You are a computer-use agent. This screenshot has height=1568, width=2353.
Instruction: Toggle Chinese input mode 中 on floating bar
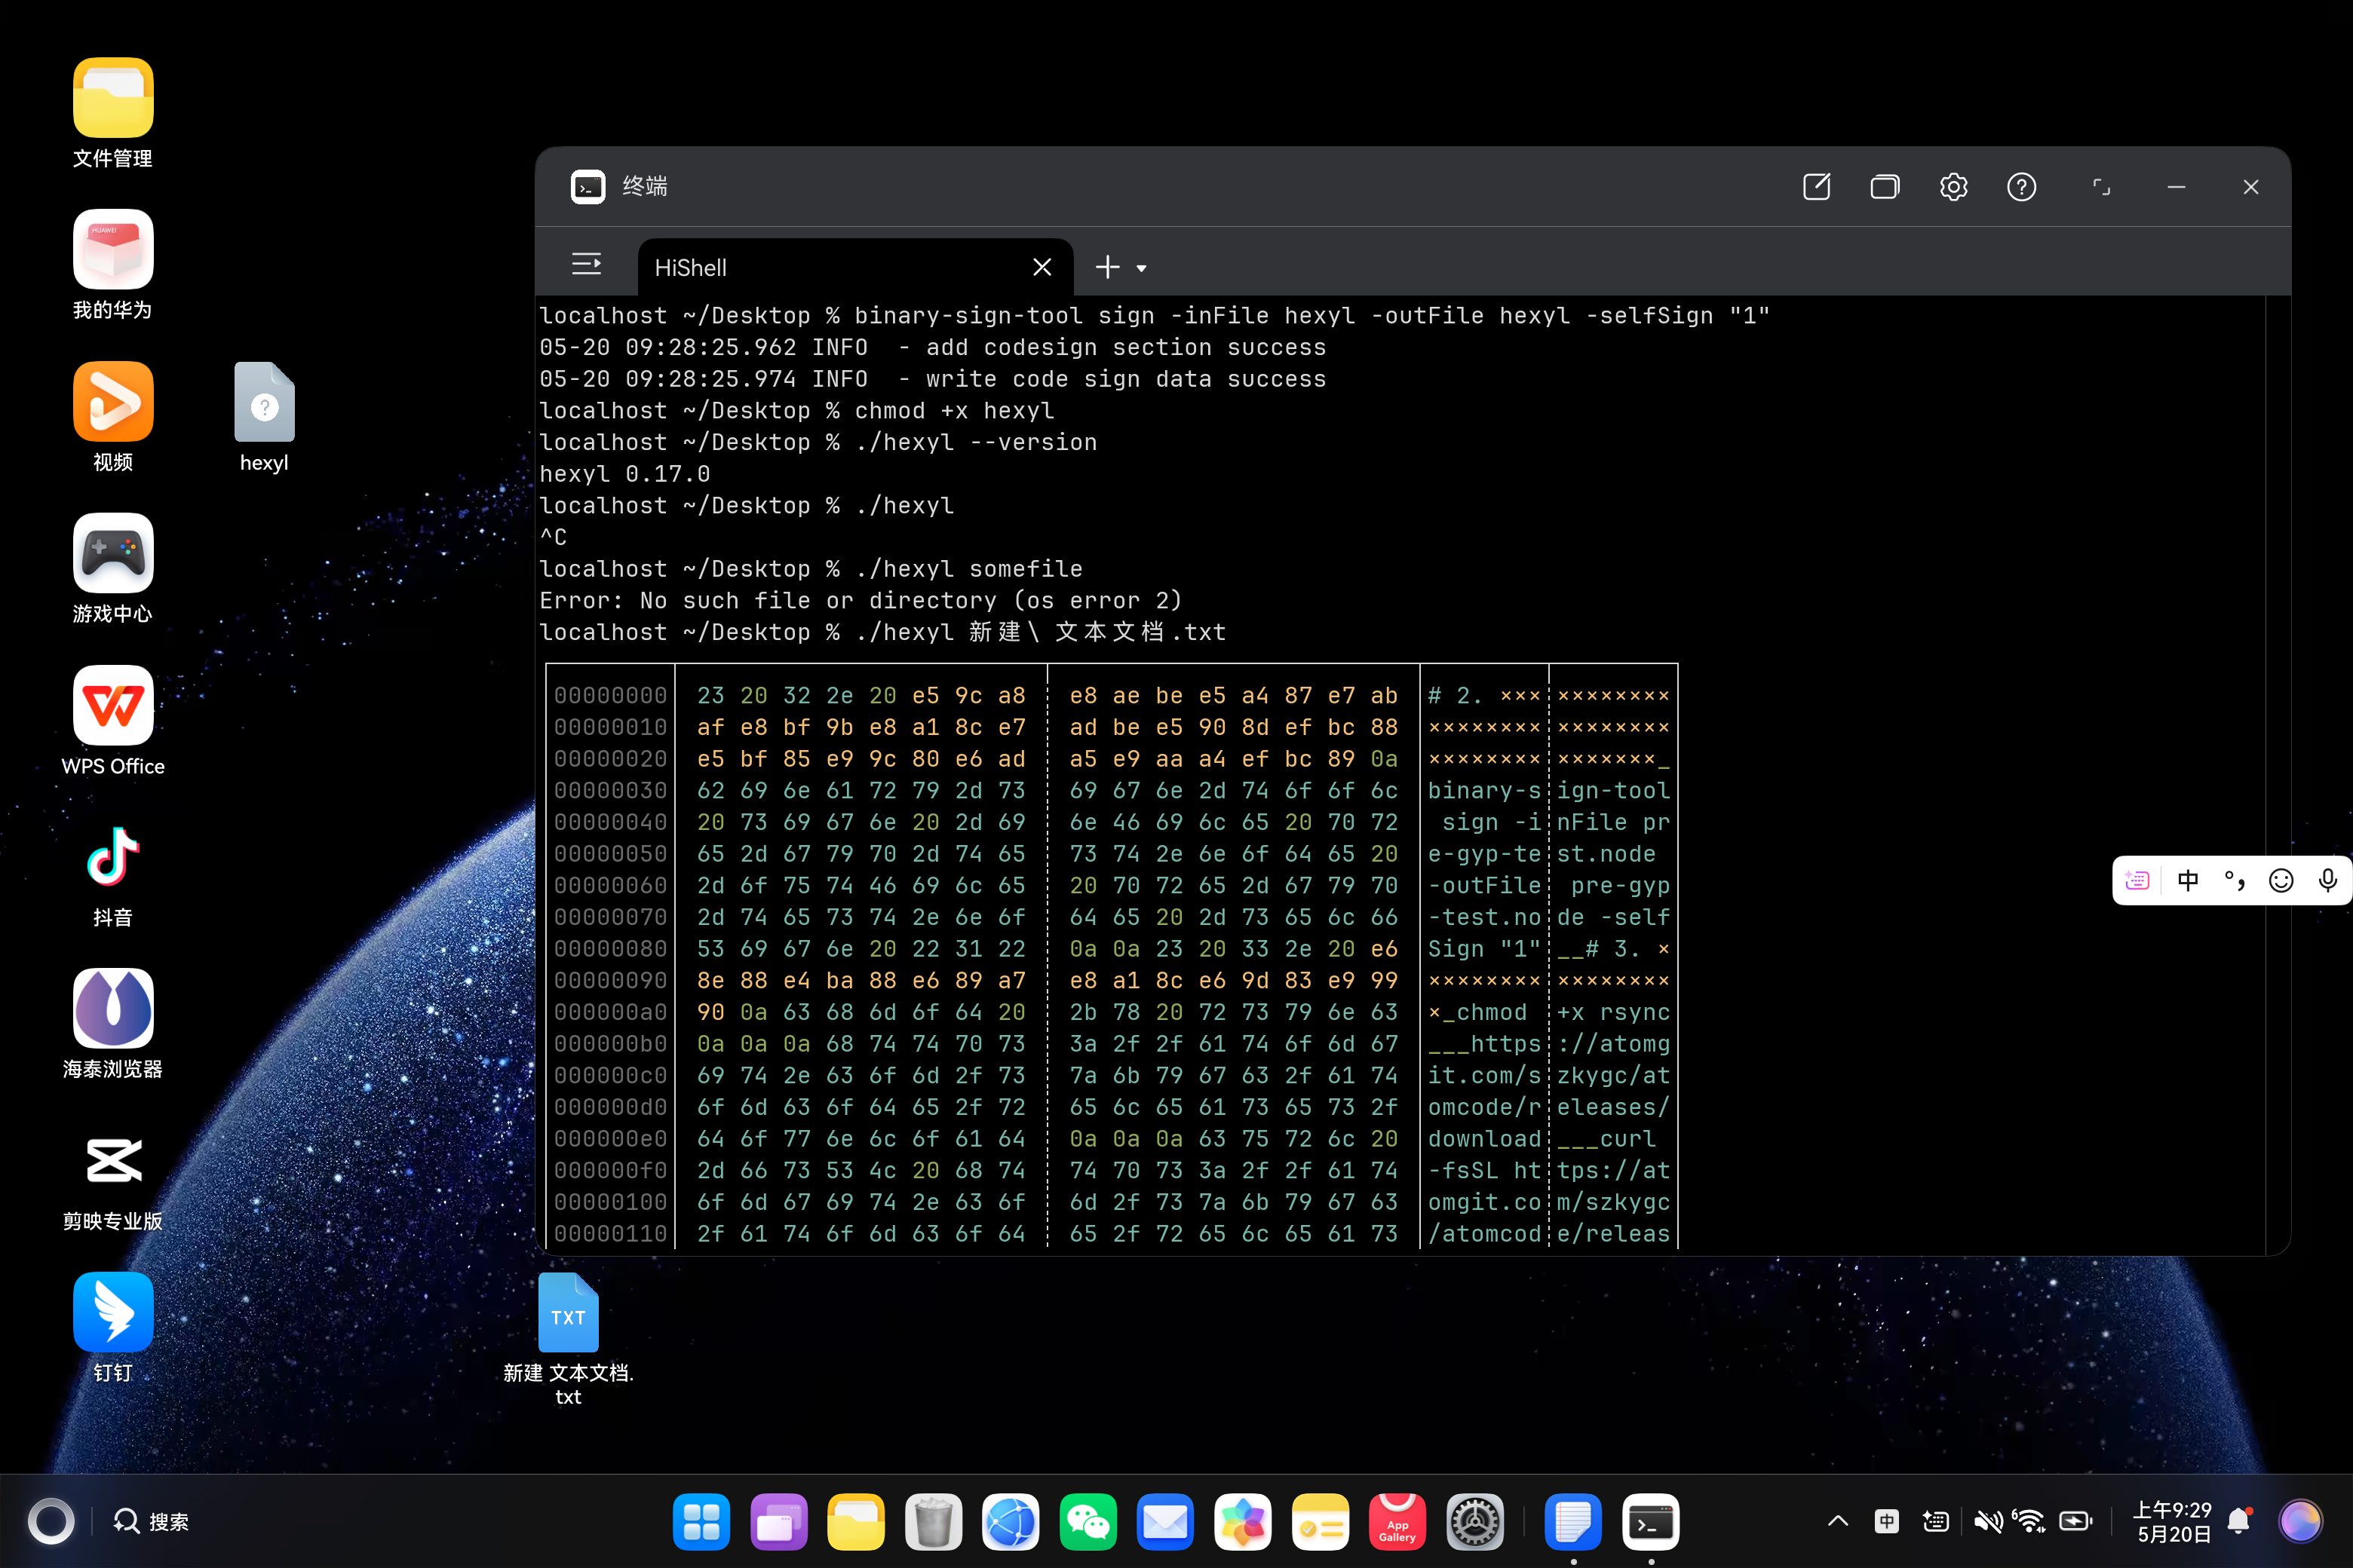tap(2187, 881)
